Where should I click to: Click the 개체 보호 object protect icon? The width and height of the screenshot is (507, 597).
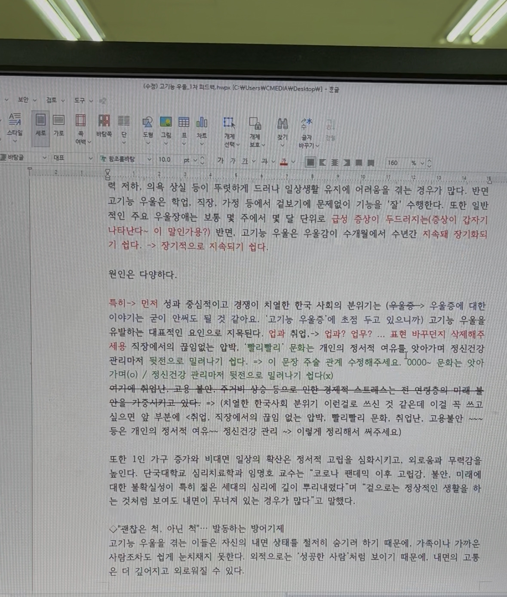click(x=255, y=123)
